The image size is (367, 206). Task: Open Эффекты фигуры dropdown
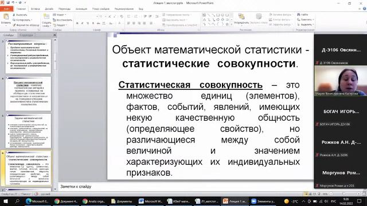tap(280, 25)
